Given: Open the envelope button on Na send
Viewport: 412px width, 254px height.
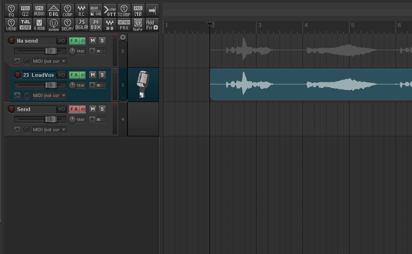Looking at the screenshot, I should (17, 61).
